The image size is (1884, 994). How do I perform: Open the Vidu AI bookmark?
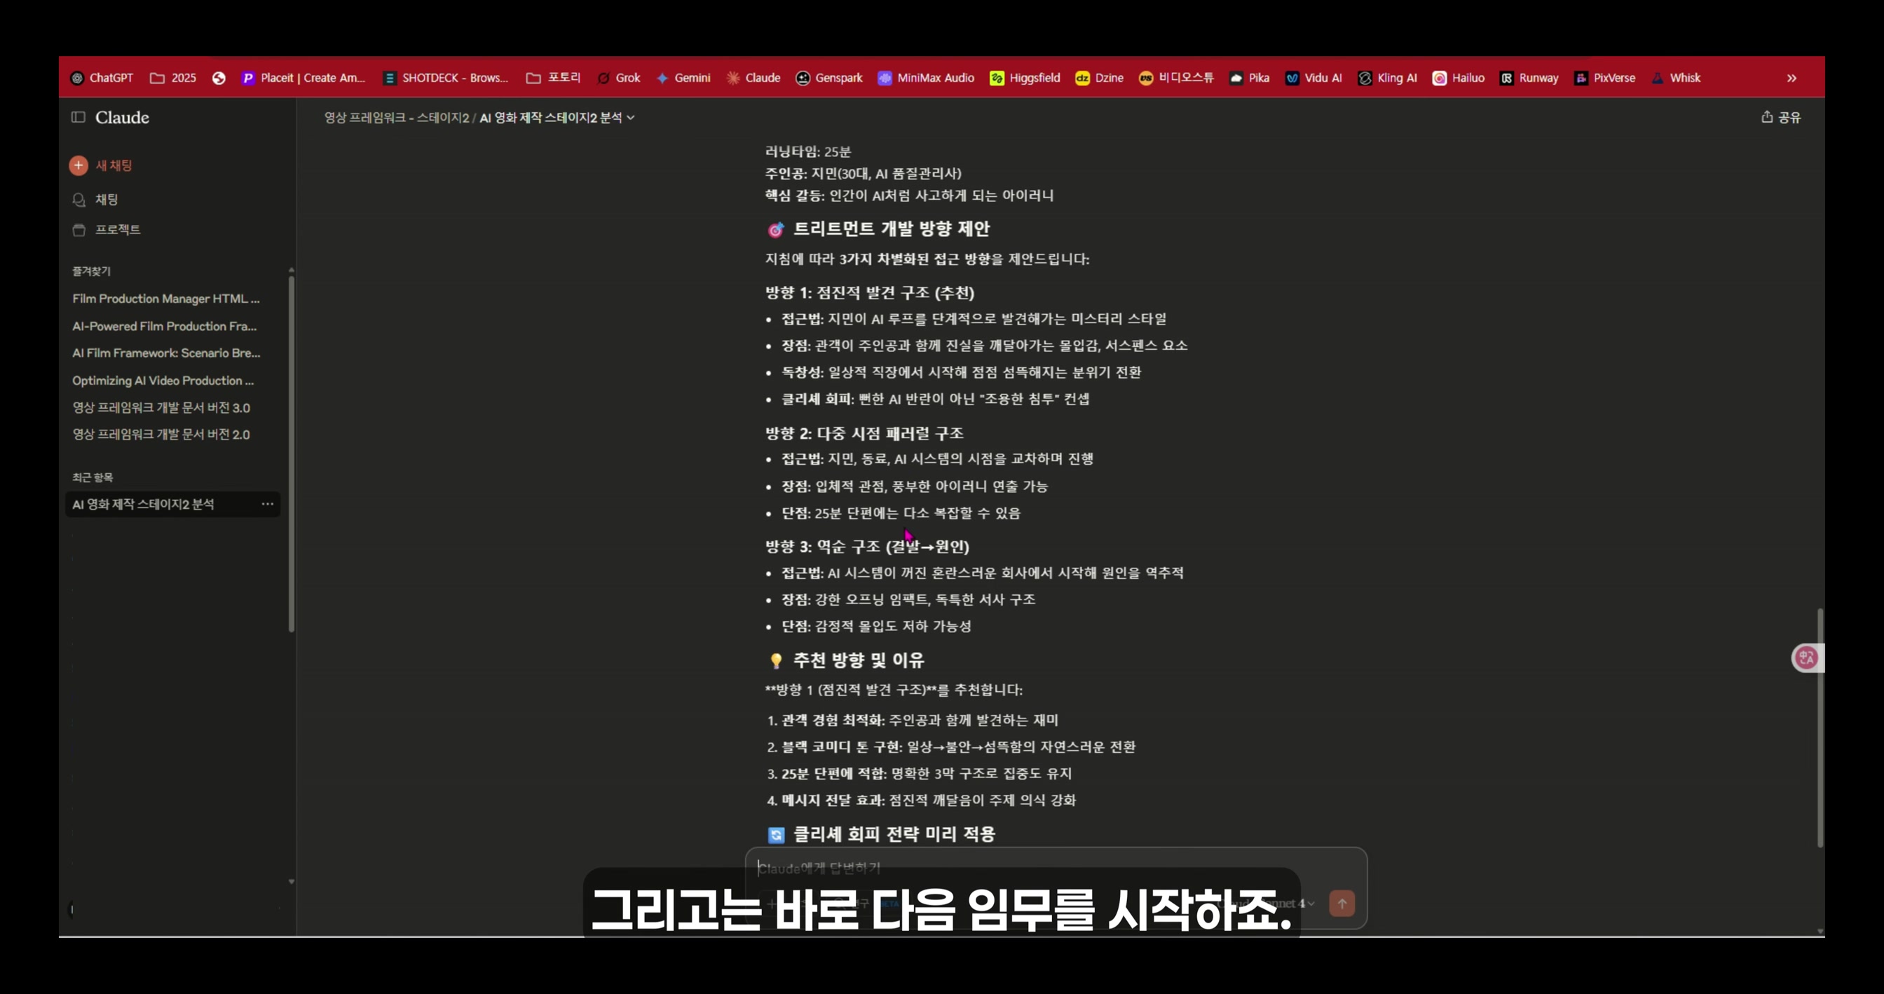1313,79
